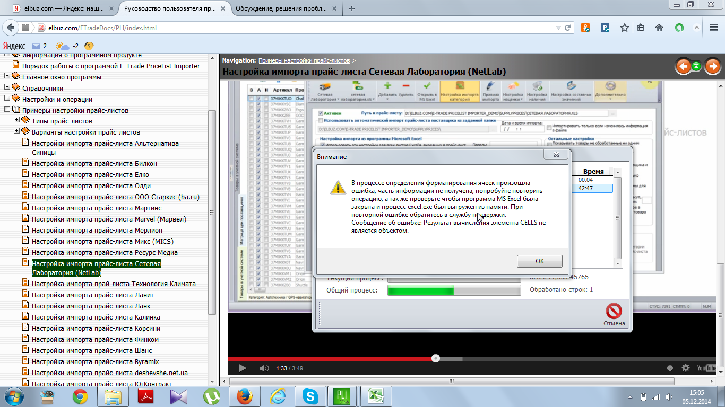
Task: Expand the Варианты настройки прайс-листов tree node
Action: [x=17, y=132]
